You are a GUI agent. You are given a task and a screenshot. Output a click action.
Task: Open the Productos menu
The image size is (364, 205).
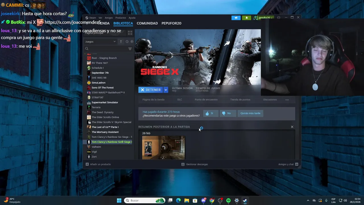(x=121, y=18)
